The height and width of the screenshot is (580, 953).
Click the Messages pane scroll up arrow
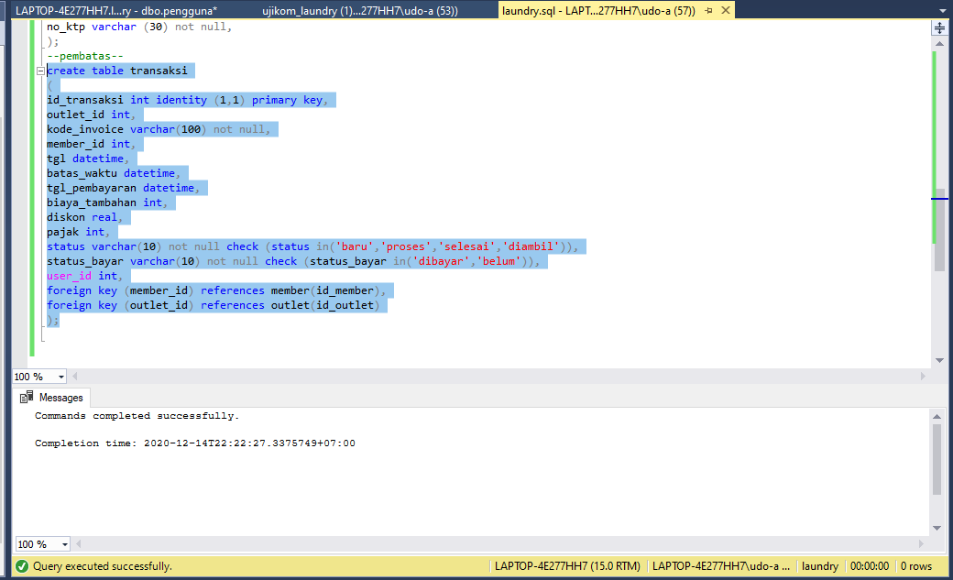coord(937,417)
